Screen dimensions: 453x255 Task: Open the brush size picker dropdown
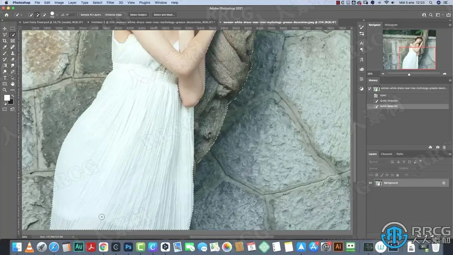tap(57, 15)
